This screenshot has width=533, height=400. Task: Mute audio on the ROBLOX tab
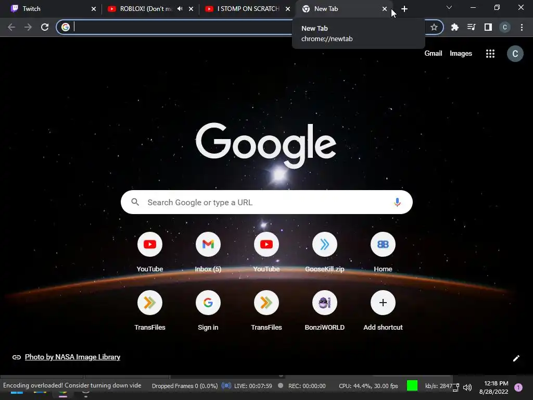point(180,9)
